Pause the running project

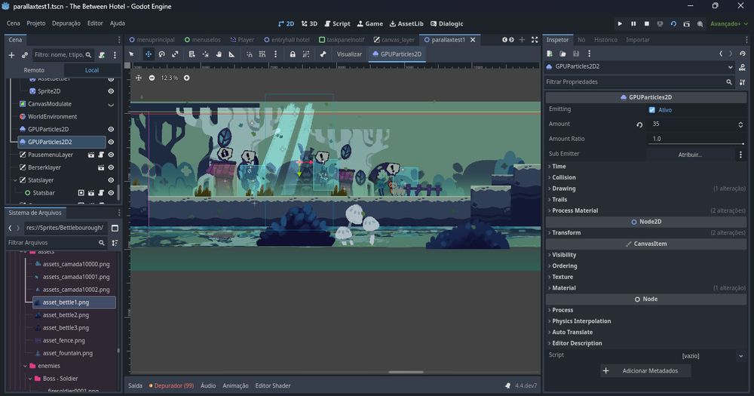coord(633,23)
